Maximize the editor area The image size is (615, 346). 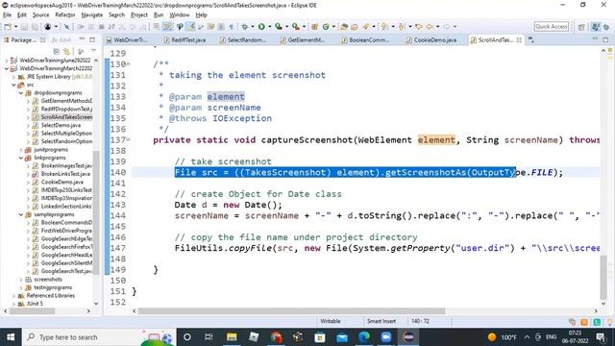point(605,39)
